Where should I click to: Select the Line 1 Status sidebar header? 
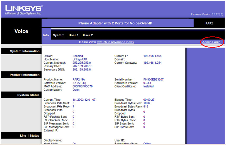(x=22, y=135)
